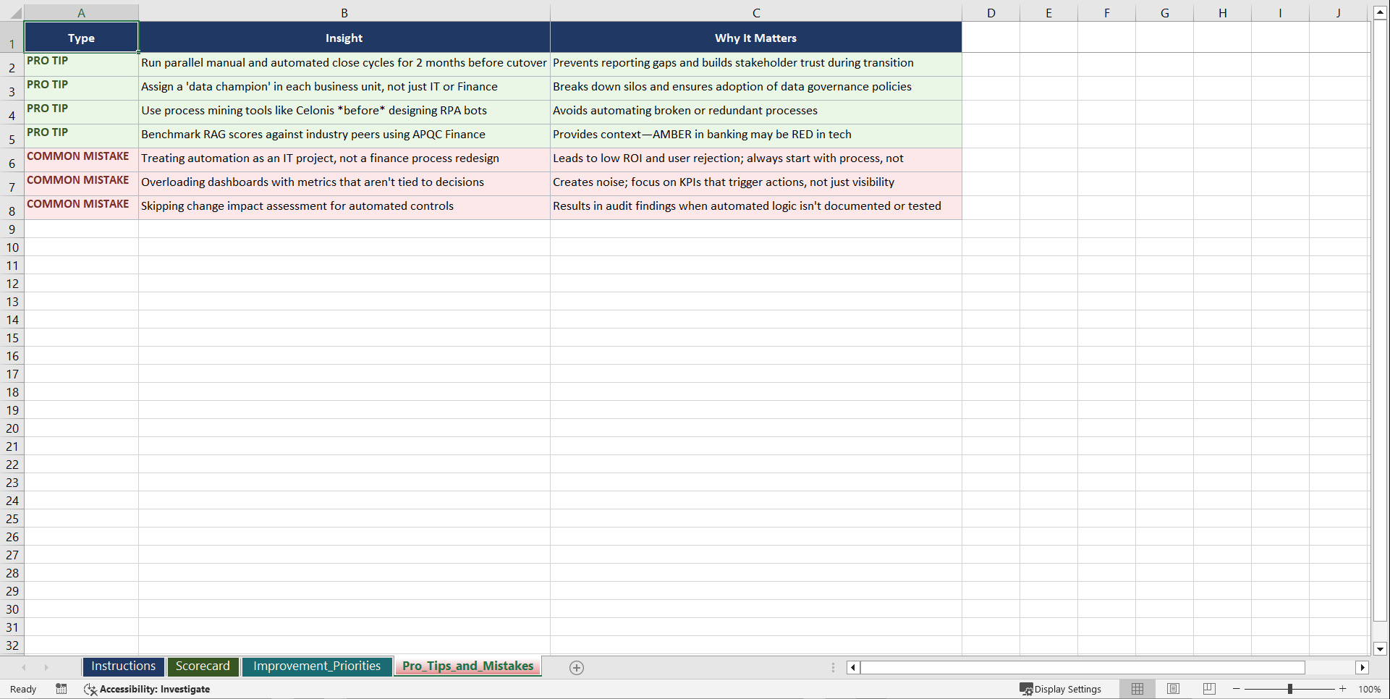
Task: Zoom out using the minus icon
Action: coord(1236,689)
